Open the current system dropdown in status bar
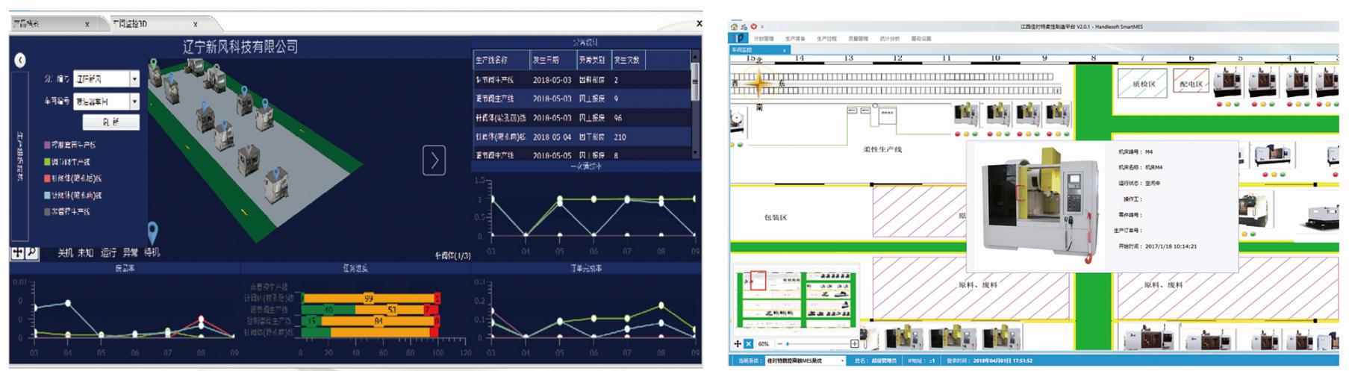The width and height of the screenshot is (1349, 371). [842, 361]
